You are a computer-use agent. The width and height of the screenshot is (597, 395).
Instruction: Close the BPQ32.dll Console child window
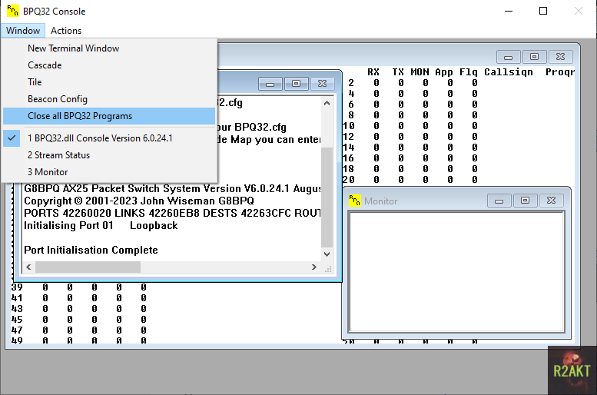point(322,84)
